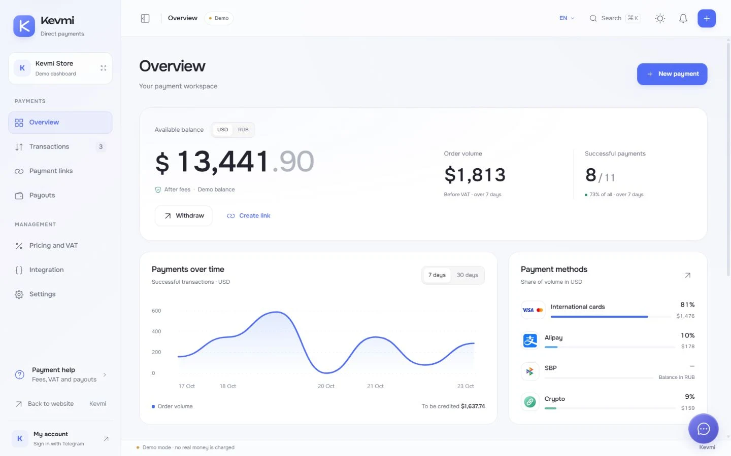Expand Payment help chevron
The image size is (731, 456).
coord(105,375)
